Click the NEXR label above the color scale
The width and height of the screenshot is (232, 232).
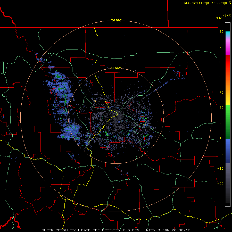[227, 15]
